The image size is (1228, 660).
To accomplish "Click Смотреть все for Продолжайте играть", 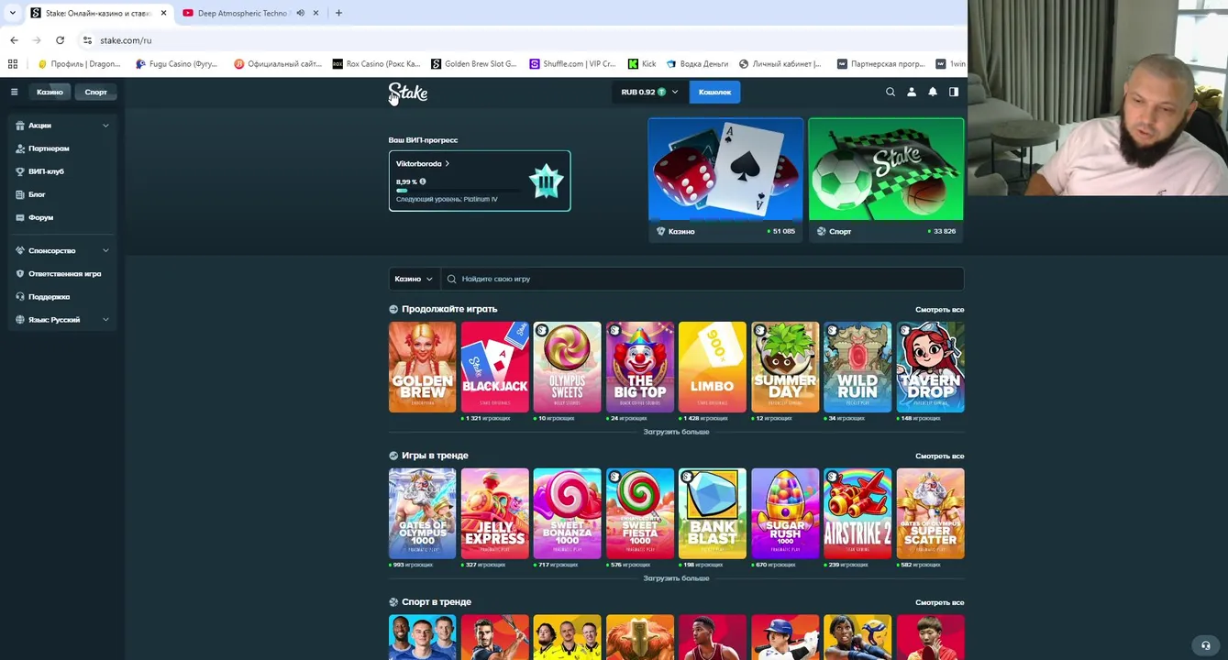I will coord(939,310).
